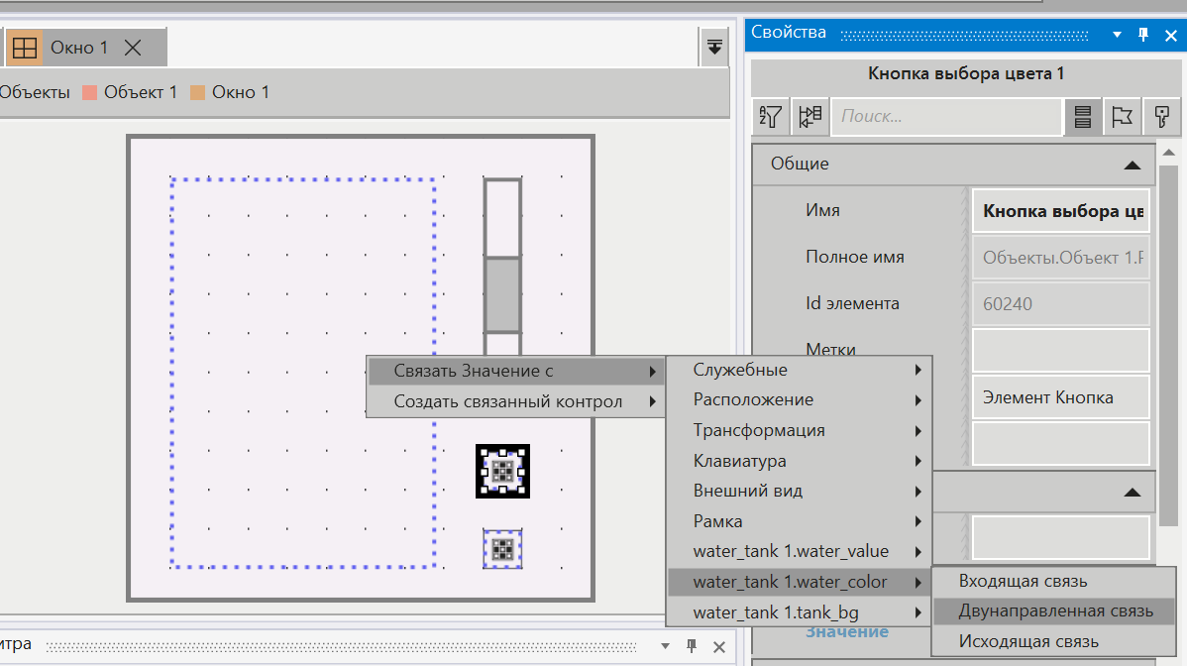
Task: Open the window list dropdown arrow button
Action: 713,47
